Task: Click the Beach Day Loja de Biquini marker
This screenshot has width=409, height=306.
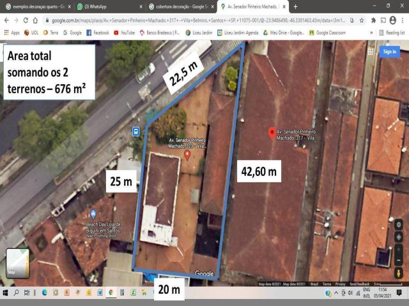Action: coord(93,215)
